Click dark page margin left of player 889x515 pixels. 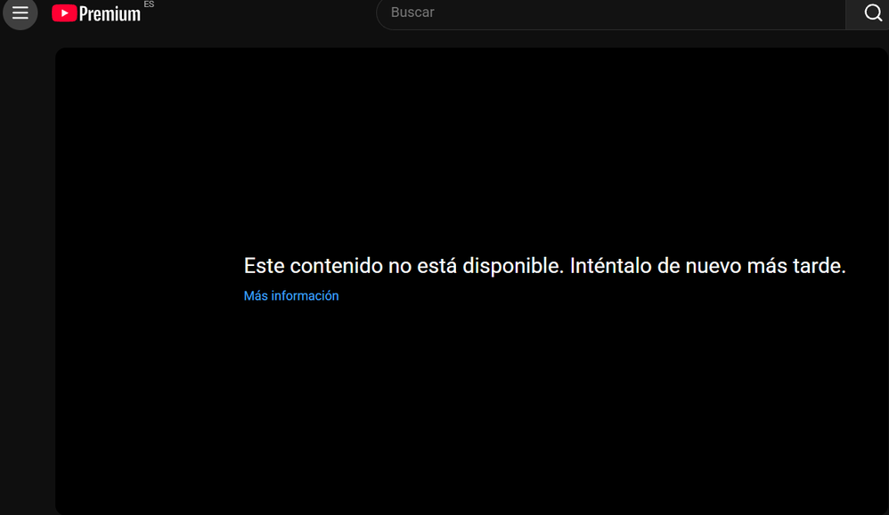[27, 267]
